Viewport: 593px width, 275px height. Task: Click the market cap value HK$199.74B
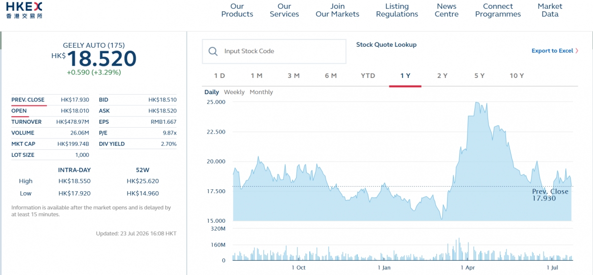(73, 144)
